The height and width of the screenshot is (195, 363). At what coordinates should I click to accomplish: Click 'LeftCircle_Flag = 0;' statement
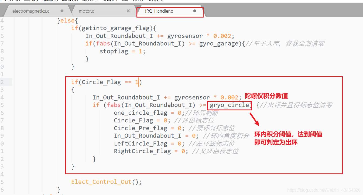pos(149,143)
